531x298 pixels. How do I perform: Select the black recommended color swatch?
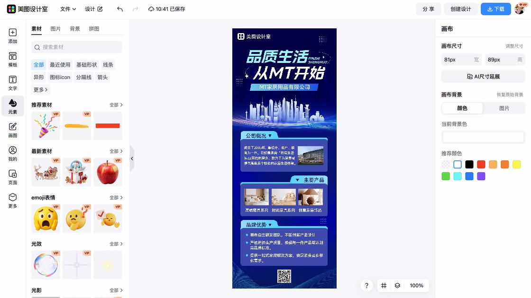pyautogui.click(x=469, y=164)
